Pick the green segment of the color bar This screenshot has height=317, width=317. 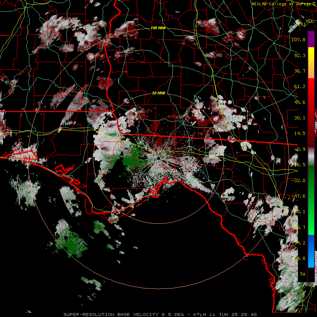click(x=311, y=200)
